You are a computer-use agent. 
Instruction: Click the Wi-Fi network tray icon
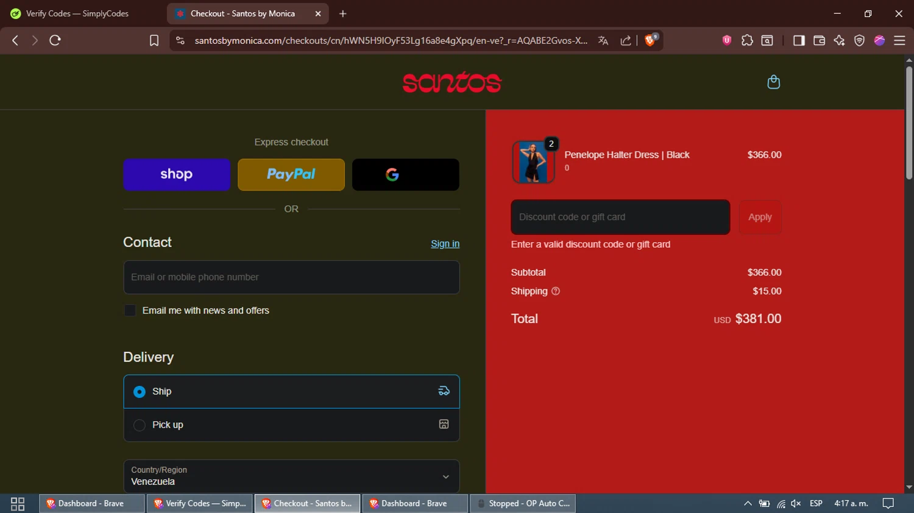[x=781, y=503]
